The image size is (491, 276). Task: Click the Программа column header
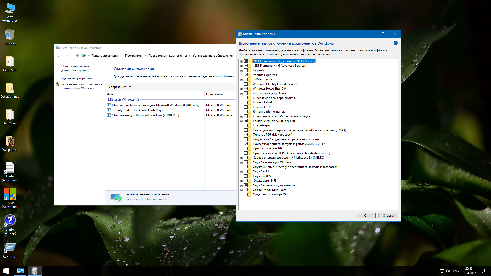(220, 94)
